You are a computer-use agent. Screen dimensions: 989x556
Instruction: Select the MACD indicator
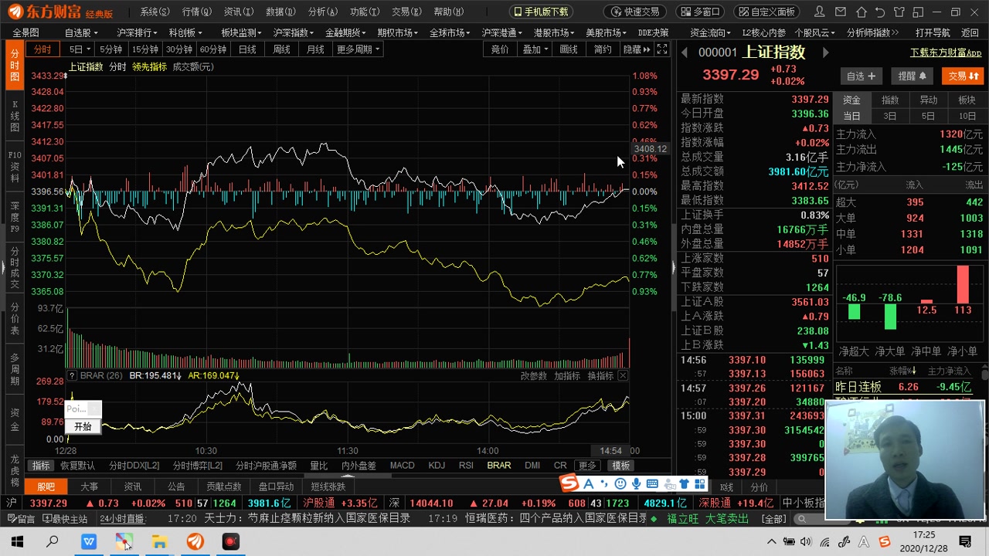click(402, 466)
